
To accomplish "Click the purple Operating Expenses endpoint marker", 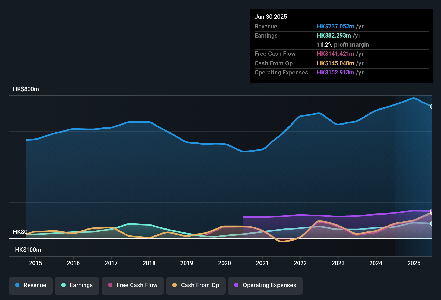I will (432, 211).
